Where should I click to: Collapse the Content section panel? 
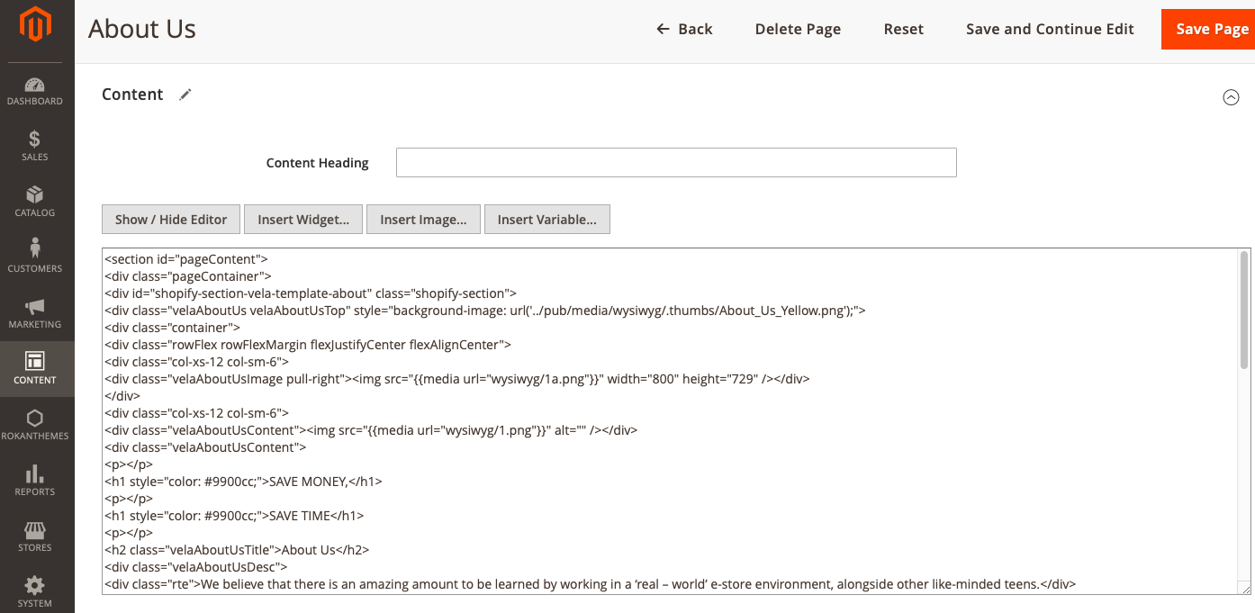[1232, 97]
